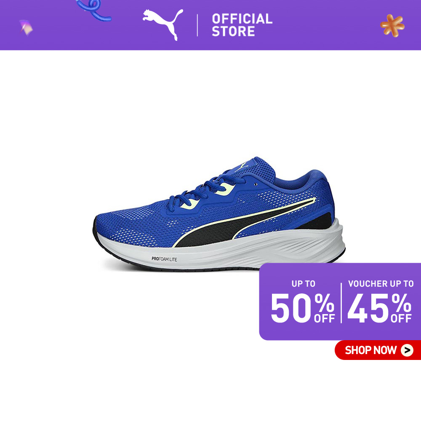Click the small confetti shape in header

26,27
